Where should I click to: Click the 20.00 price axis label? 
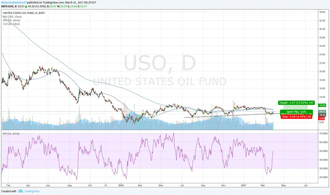[322, 72]
